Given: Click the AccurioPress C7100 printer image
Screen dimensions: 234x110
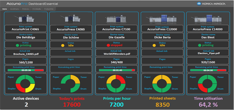Looking at the screenshot, I should point(116,19).
